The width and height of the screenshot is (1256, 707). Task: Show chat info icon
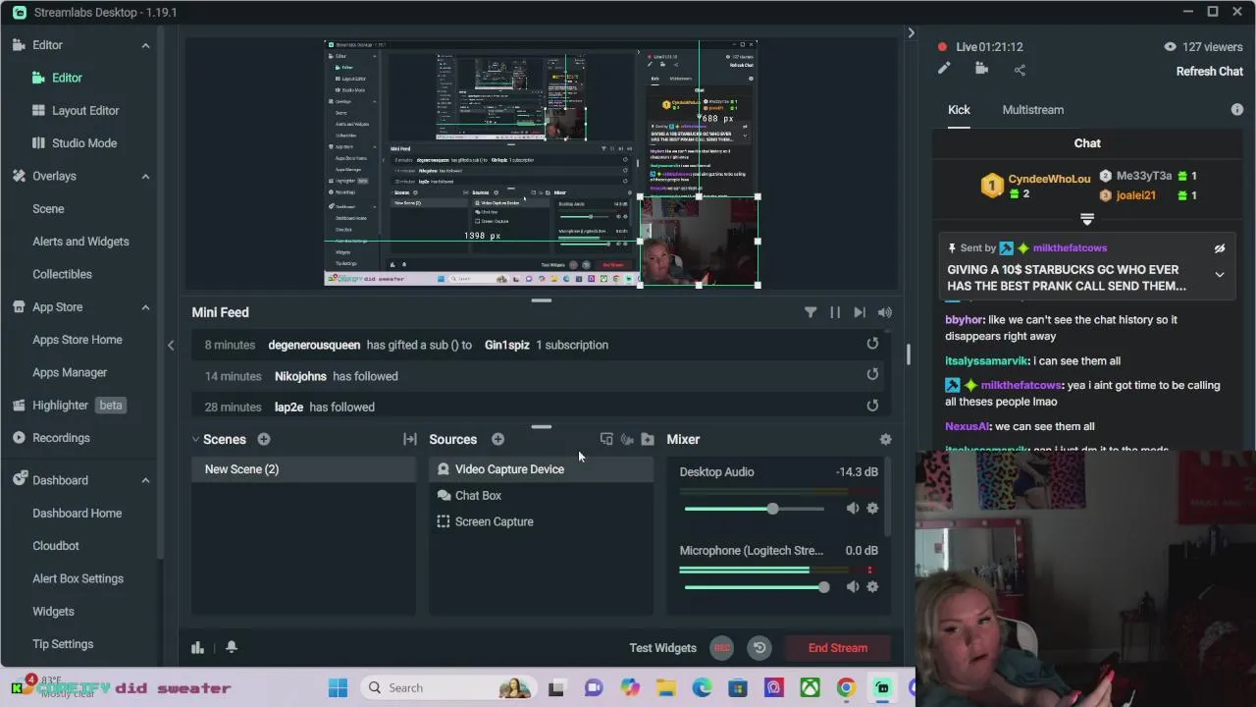click(x=1236, y=110)
